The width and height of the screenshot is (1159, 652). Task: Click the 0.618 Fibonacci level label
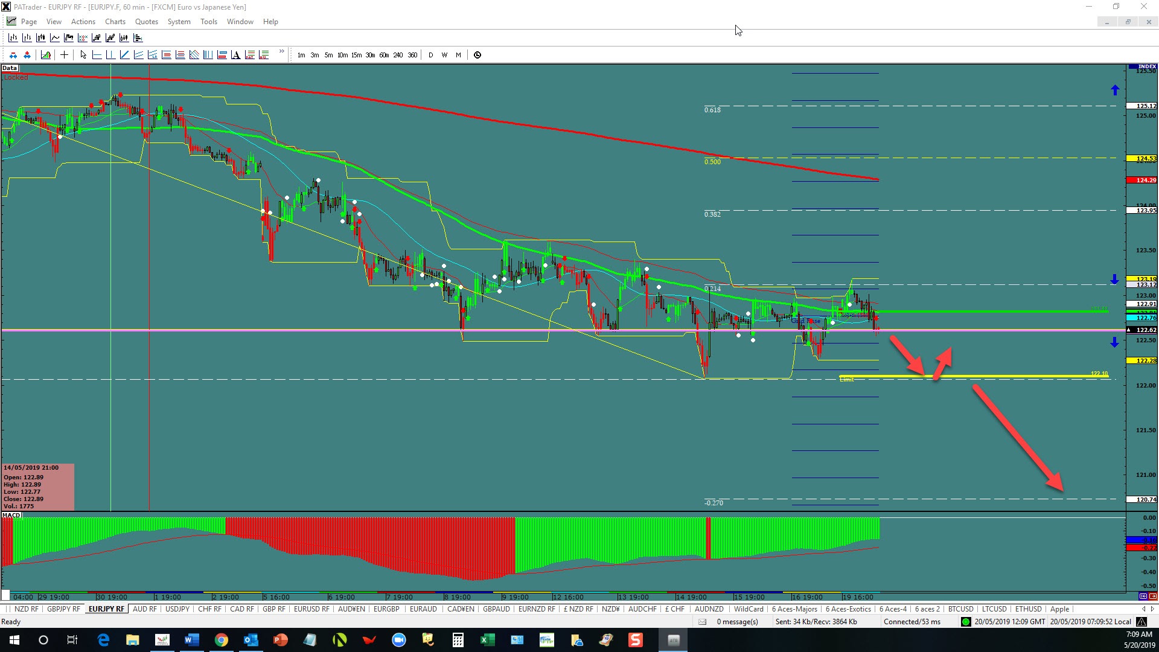point(712,110)
